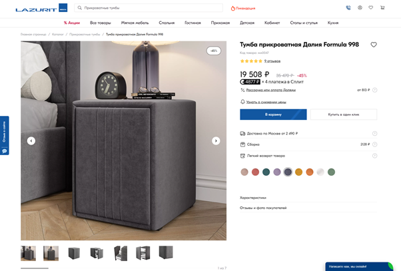Select the dark teal color option
The height and width of the screenshot is (271, 401).
(x=266, y=172)
